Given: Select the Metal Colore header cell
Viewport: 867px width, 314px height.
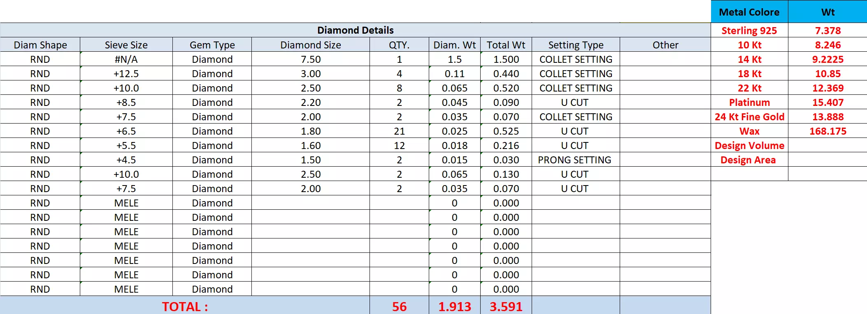Looking at the screenshot, I should 749,12.
